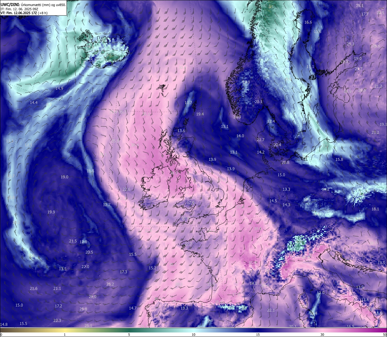Click the map value 18.1
This screenshot has height=337, width=387.
(x=375, y=209)
